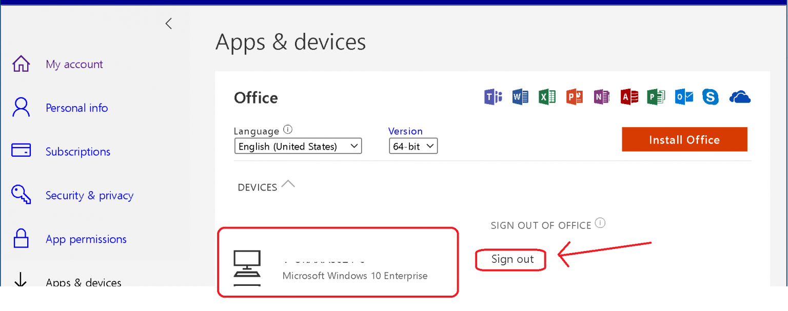Screen dimensions: 788x311
Task: Click the Word icon in the Office row
Action: pos(520,97)
